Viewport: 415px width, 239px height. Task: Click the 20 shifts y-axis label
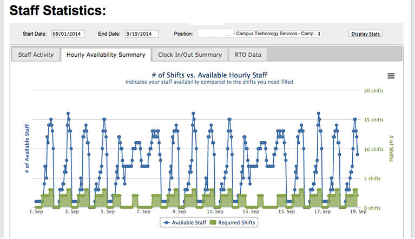tap(373, 90)
